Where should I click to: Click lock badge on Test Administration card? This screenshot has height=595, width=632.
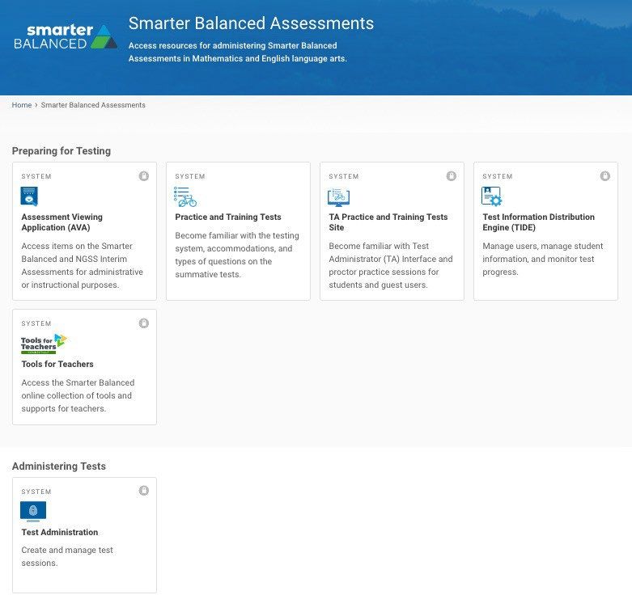coord(144,491)
